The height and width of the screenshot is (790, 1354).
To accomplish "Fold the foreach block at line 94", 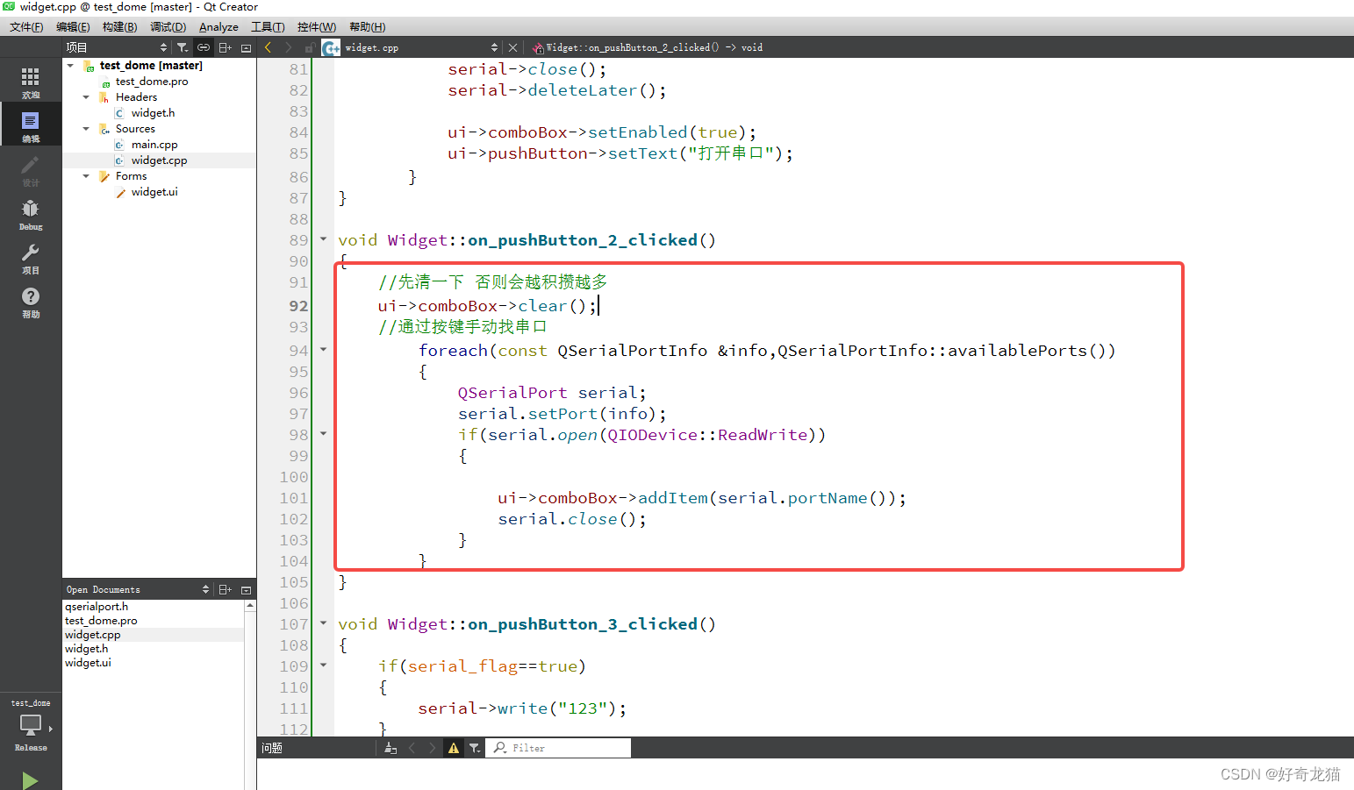I will click(x=323, y=350).
